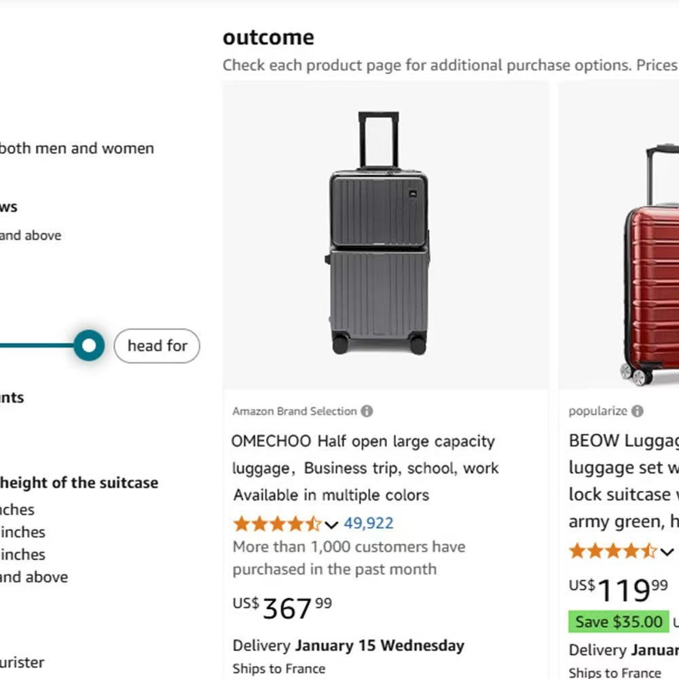This screenshot has width=679, height=679.
Task: Click the green Save $35.00 badge
Action: (x=619, y=621)
